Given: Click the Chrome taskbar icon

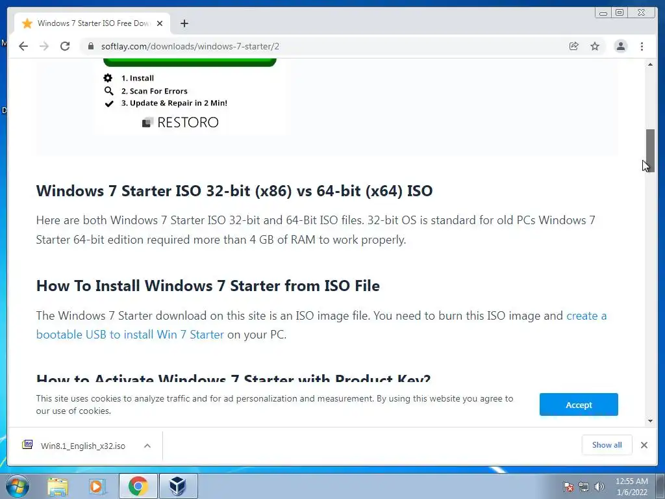Looking at the screenshot, I should 138,486.
